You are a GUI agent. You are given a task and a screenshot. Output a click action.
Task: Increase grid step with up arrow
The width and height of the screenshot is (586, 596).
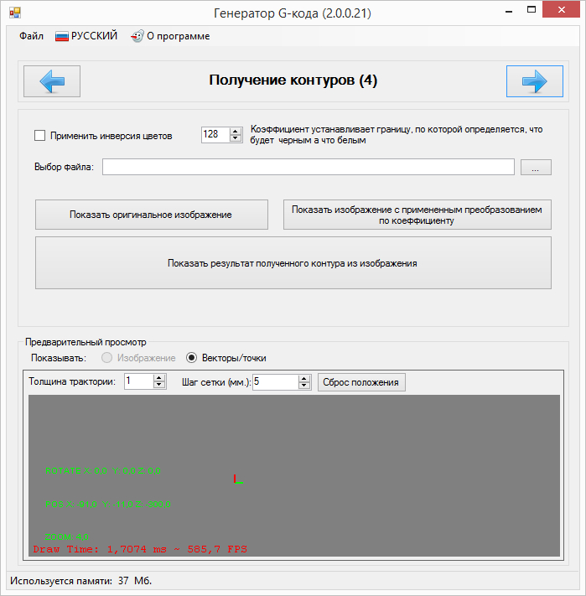[x=304, y=379]
